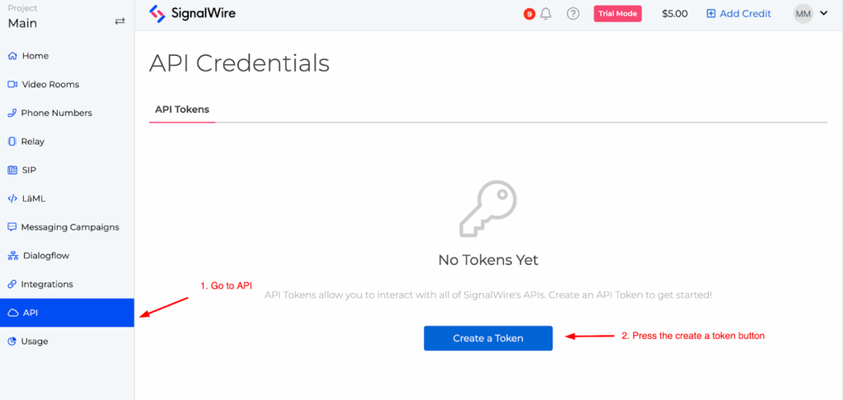Image resolution: width=843 pixels, height=400 pixels.
Task: Click the Home icon in sidebar
Action: click(12, 56)
